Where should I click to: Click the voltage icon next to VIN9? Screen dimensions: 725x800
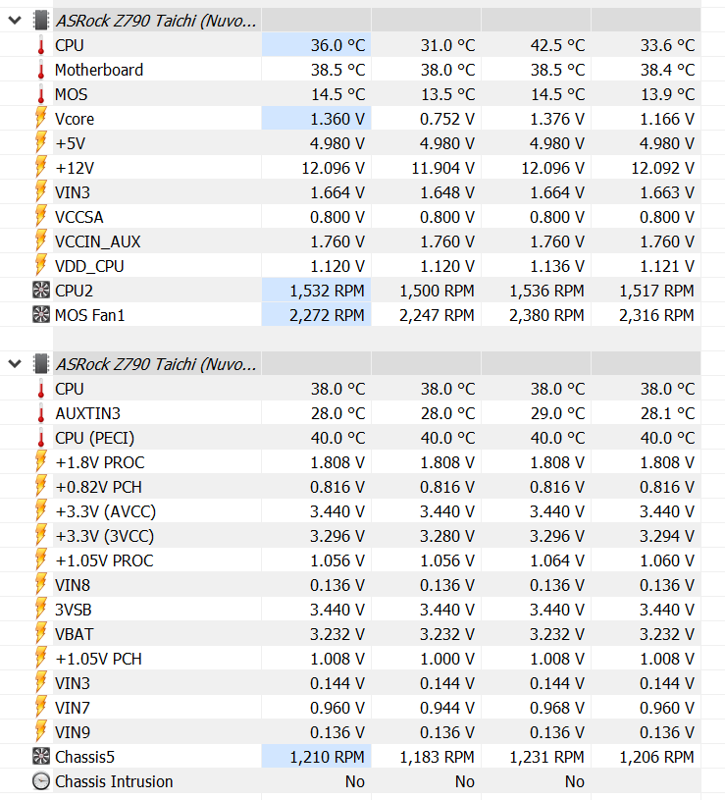coord(41,731)
